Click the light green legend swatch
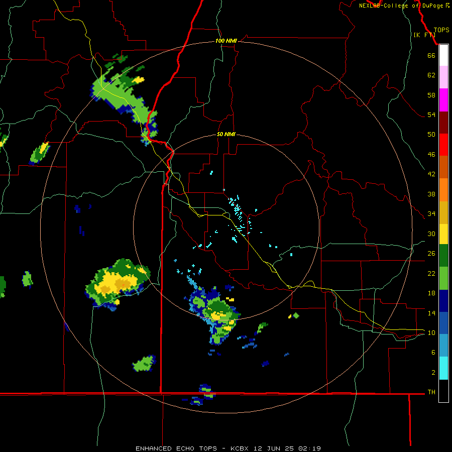The width and height of the screenshot is (452, 452). pos(443,278)
